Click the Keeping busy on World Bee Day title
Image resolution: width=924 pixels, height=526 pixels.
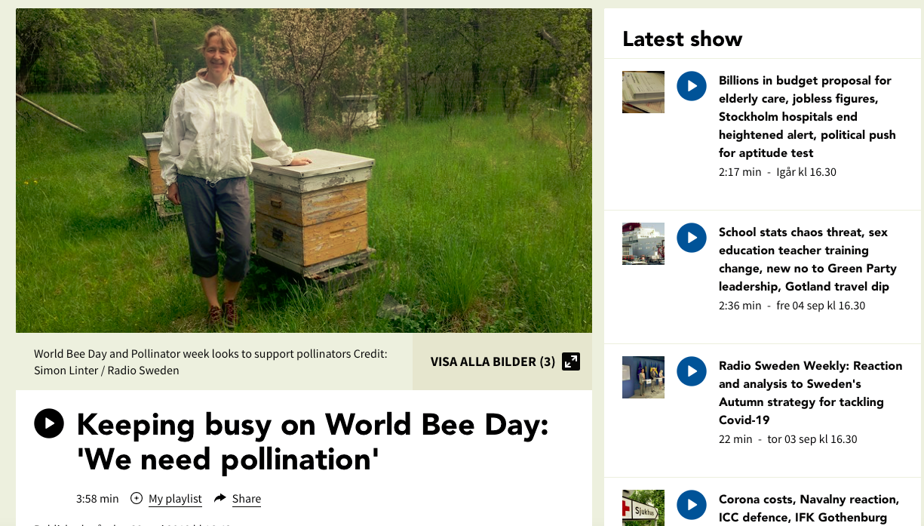[312, 441]
